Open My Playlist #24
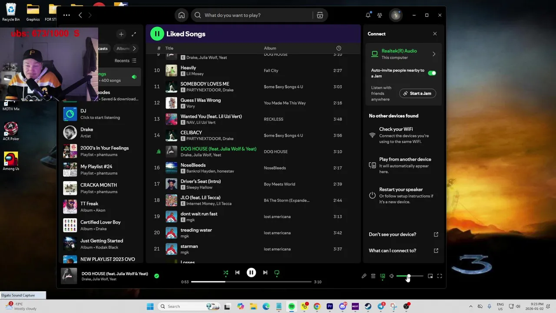The width and height of the screenshot is (556, 313). point(101,170)
